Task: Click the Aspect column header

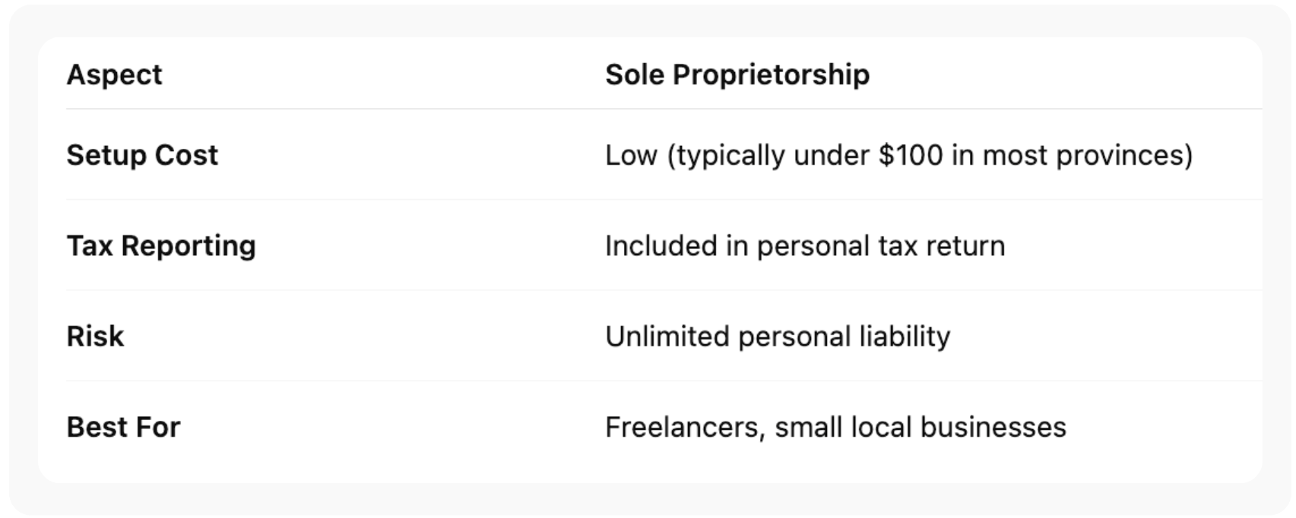Action: 114,74
